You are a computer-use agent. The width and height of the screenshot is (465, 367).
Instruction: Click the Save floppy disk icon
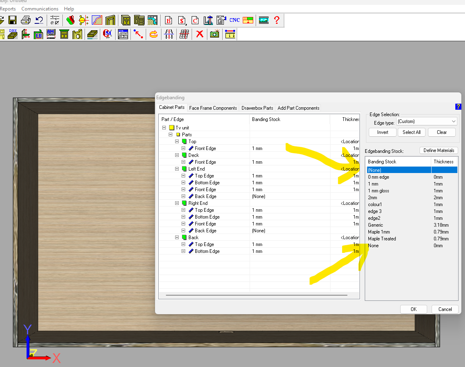pyautogui.click(x=12, y=20)
